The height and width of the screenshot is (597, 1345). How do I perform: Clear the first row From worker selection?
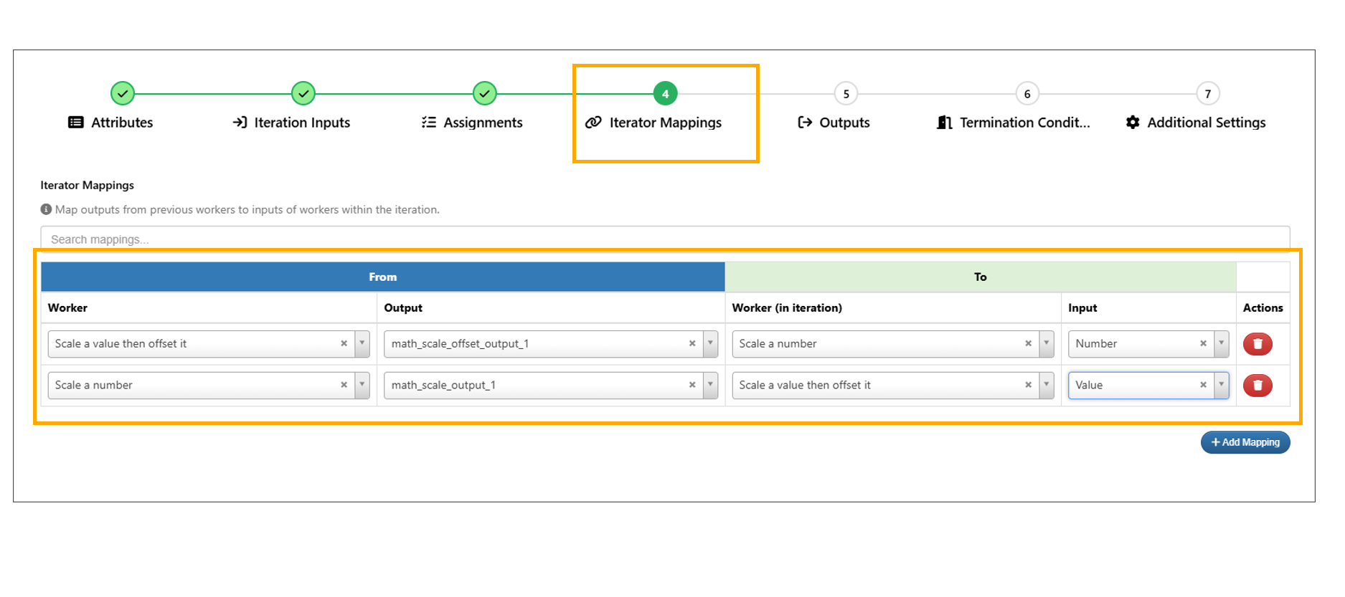coord(344,344)
